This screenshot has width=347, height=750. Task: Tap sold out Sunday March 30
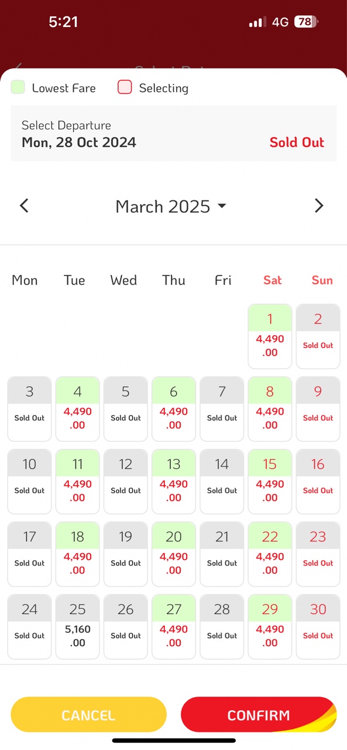[x=318, y=627]
